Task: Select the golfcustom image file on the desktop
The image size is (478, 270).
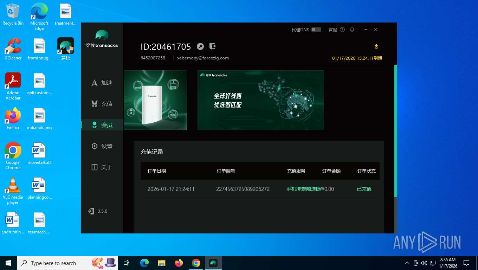Action: pyautogui.click(x=39, y=84)
